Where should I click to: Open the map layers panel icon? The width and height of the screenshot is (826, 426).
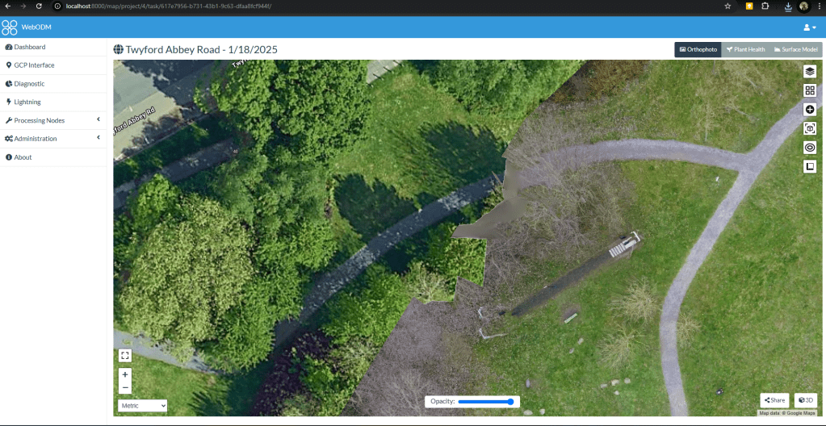point(810,71)
